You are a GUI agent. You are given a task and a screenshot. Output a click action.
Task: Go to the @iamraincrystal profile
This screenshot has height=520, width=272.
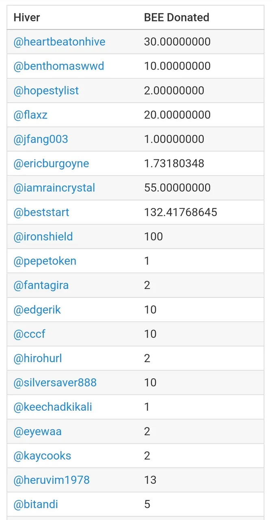(54, 188)
